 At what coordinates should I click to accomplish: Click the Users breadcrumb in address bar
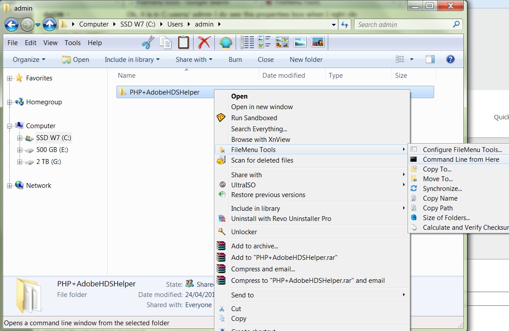pyautogui.click(x=175, y=24)
